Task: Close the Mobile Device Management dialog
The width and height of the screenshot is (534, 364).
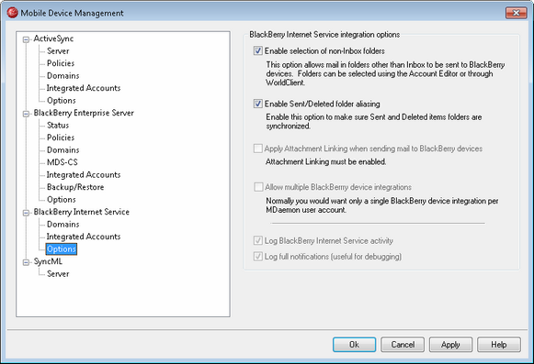Action: [516, 13]
